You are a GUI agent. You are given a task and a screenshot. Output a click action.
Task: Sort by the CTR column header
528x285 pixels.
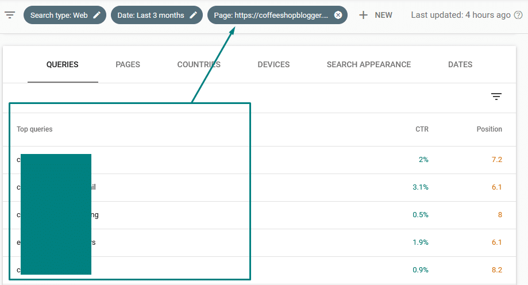point(422,129)
